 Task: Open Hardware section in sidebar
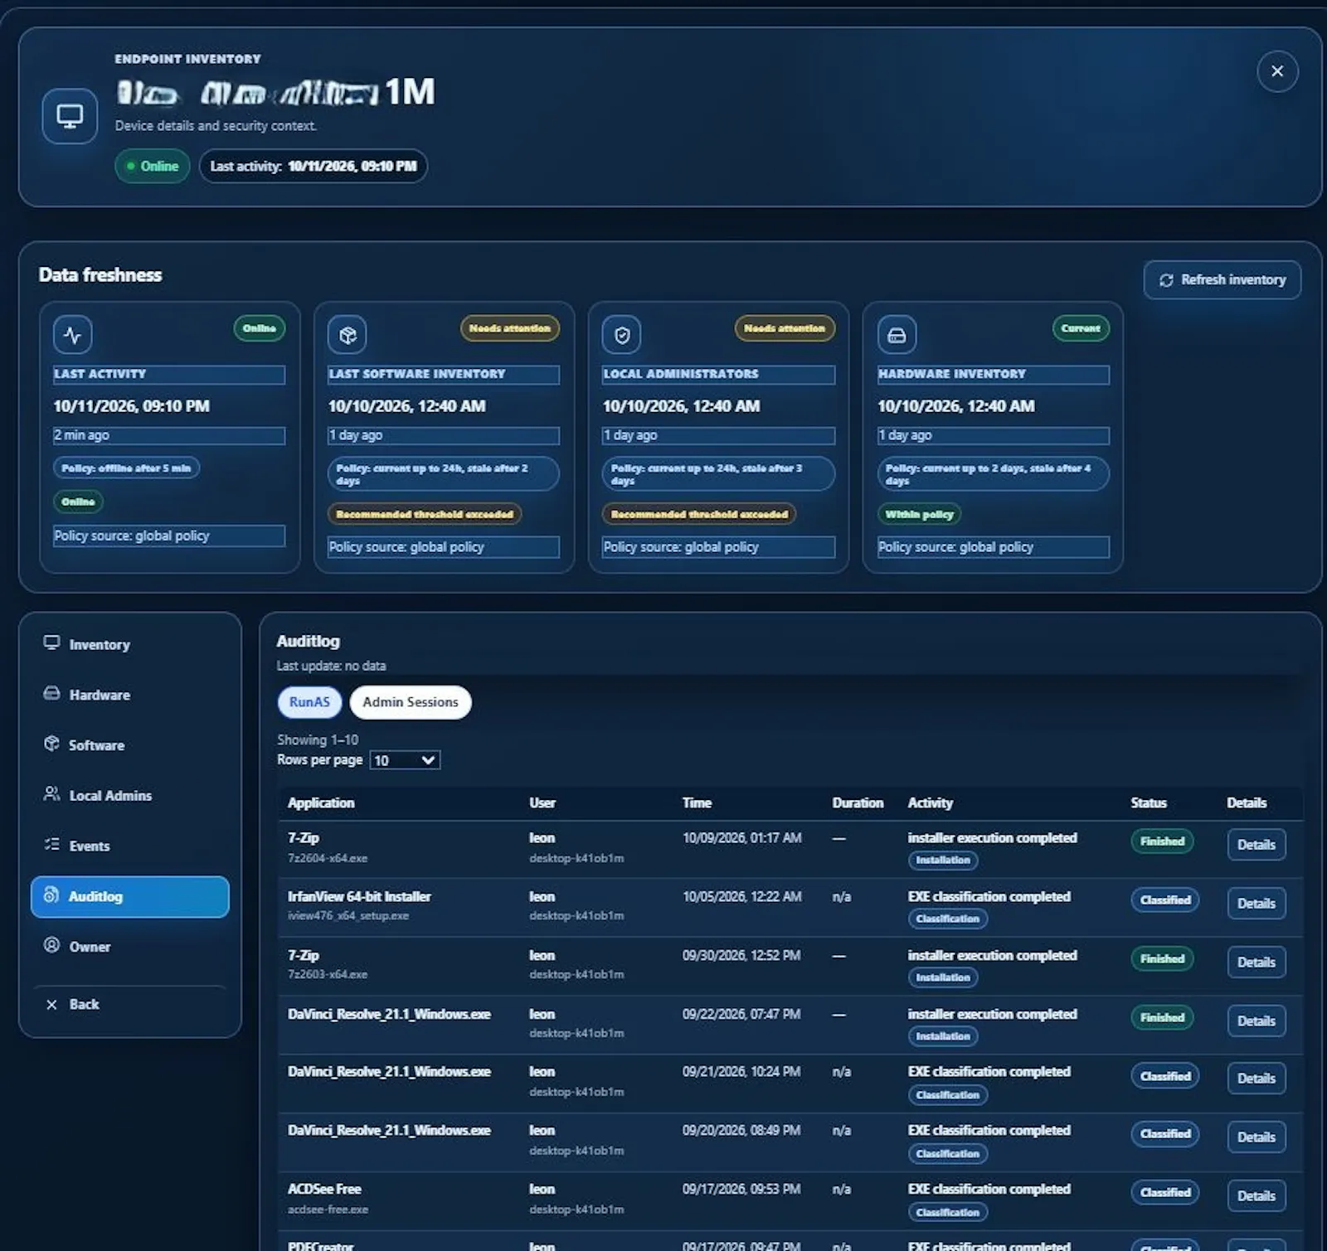coord(130,695)
